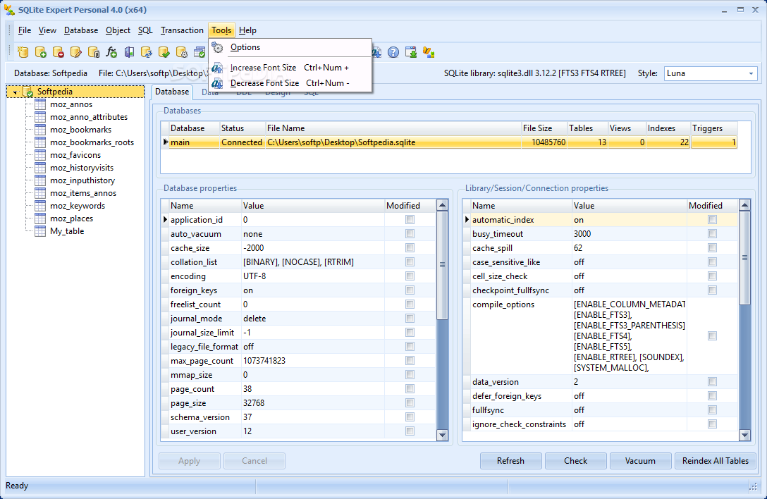Click down arrow of Connection properties scrollbar
This screenshot has height=499, width=767.
[745, 434]
